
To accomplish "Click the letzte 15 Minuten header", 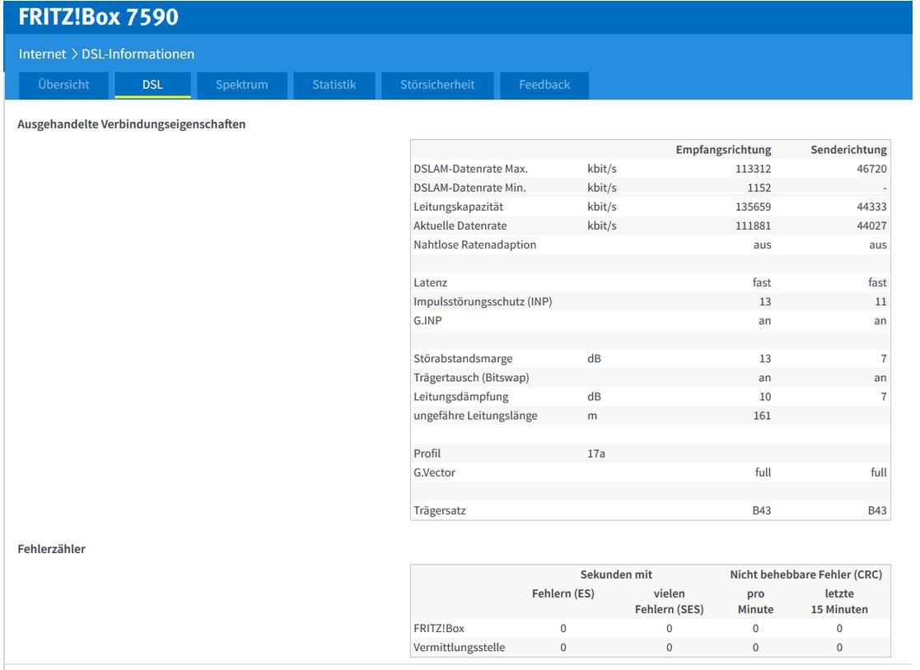I will 839,602.
